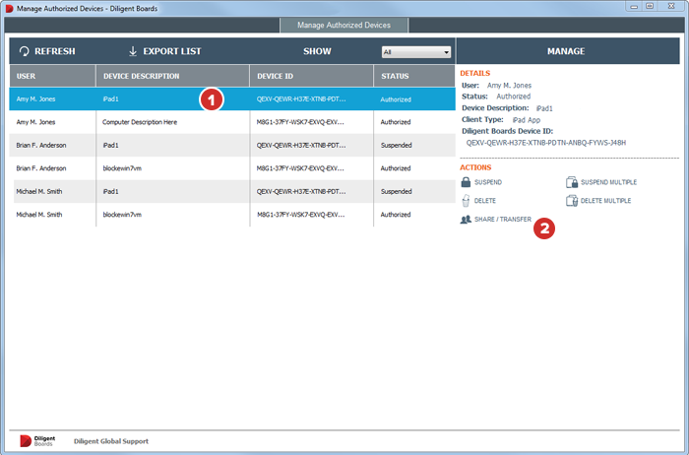Click the SUSPEND action text
Viewport: 689px width, 455px height.
(488, 182)
